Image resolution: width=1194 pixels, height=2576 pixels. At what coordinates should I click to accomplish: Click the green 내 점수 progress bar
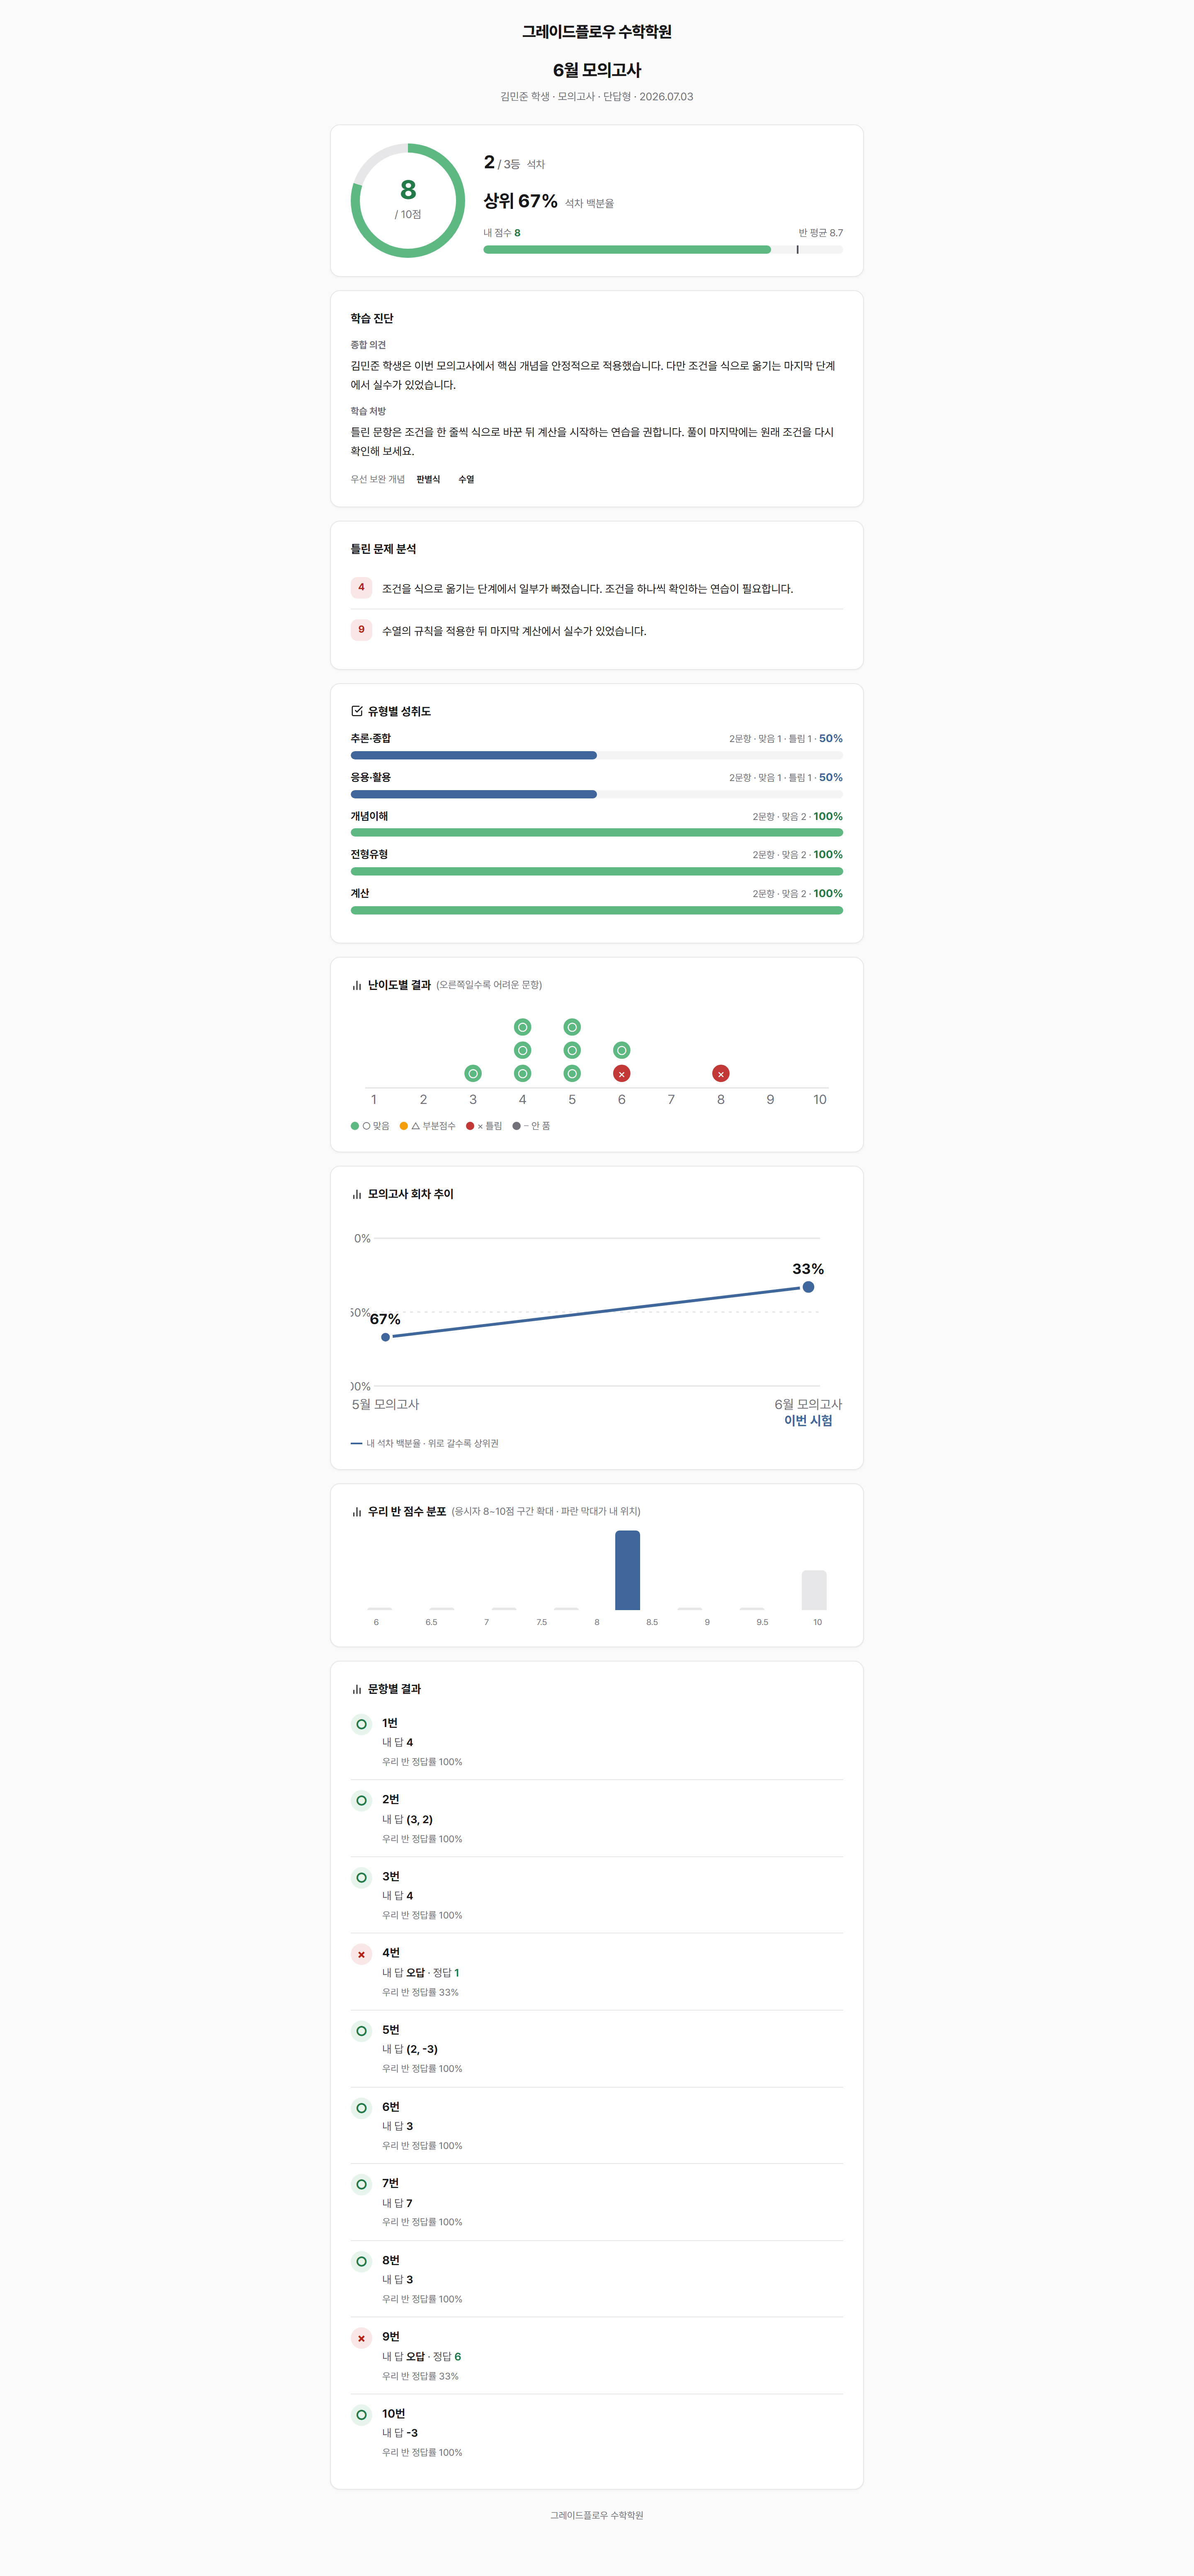click(627, 250)
